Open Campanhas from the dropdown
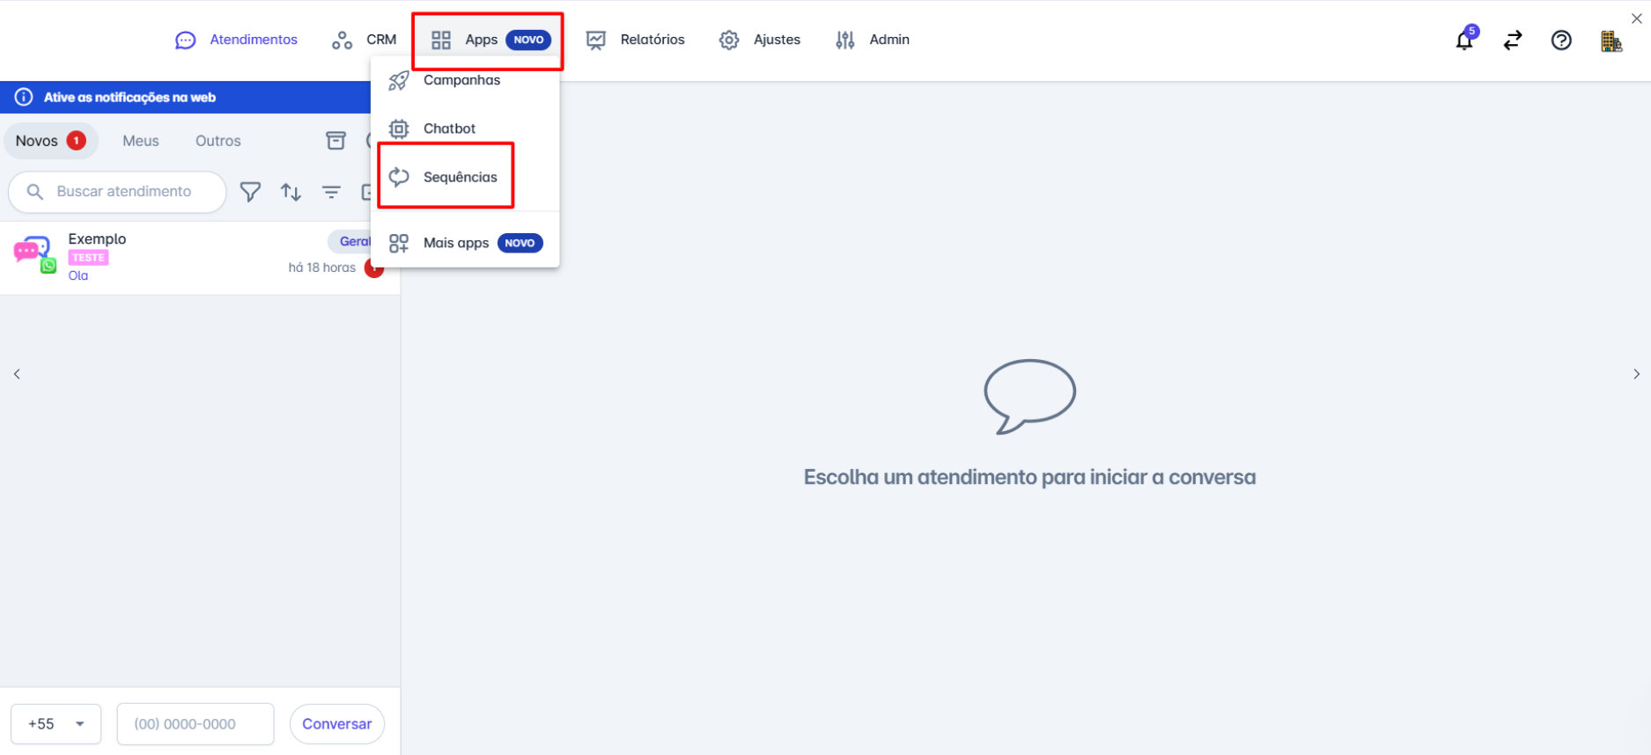The image size is (1651, 755). [461, 80]
